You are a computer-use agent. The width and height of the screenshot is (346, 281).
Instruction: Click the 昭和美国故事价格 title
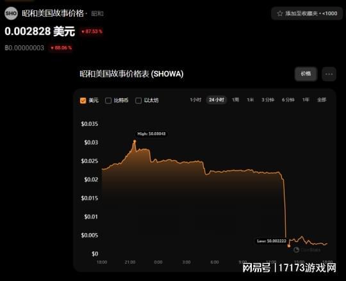click(x=53, y=13)
